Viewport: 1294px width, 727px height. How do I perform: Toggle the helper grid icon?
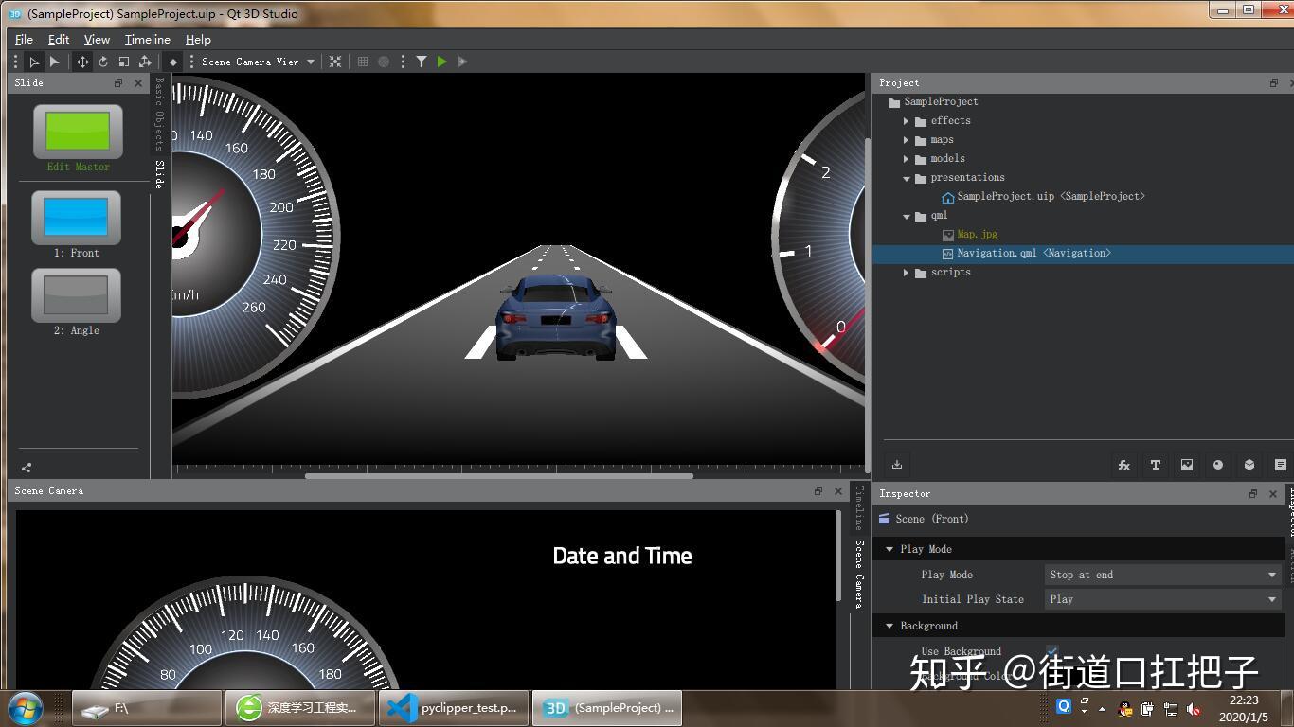coord(362,62)
